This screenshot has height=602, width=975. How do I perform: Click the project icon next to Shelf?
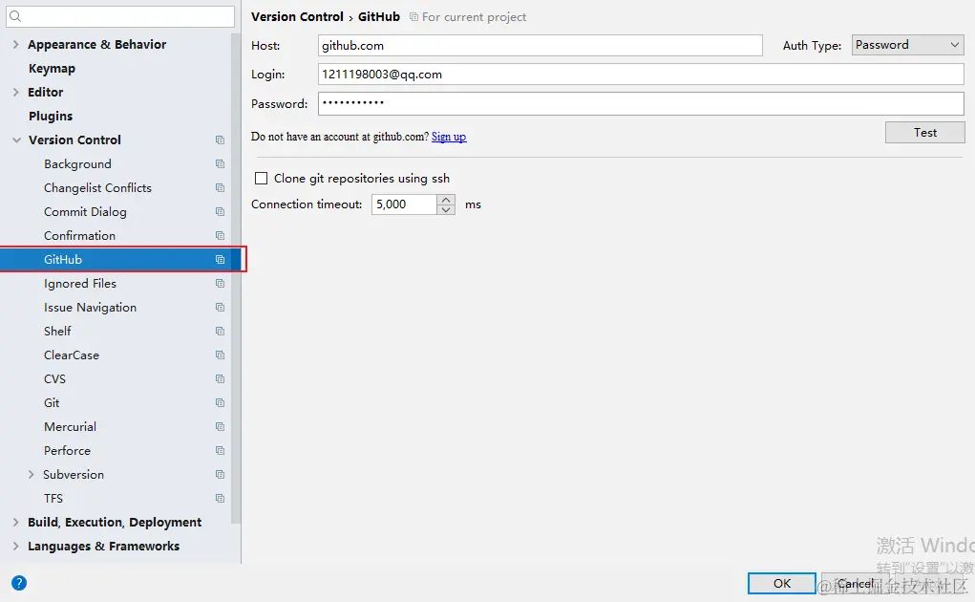220,331
